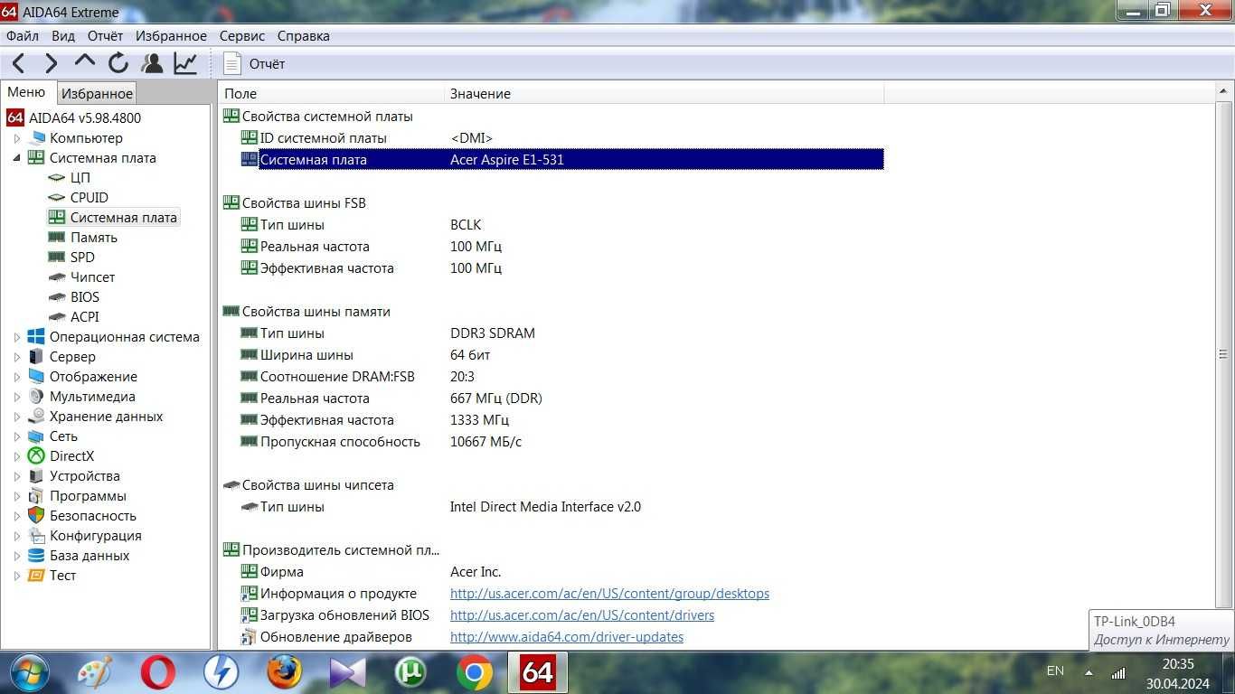Screen dimensions: 1235x694
Task: Show hidden tray icons with the arrow
Action: 1089,672
